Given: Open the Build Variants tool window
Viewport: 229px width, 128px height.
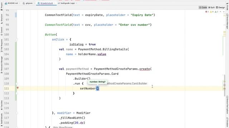Looking at the screenshot, I should (x=1, y=120).
